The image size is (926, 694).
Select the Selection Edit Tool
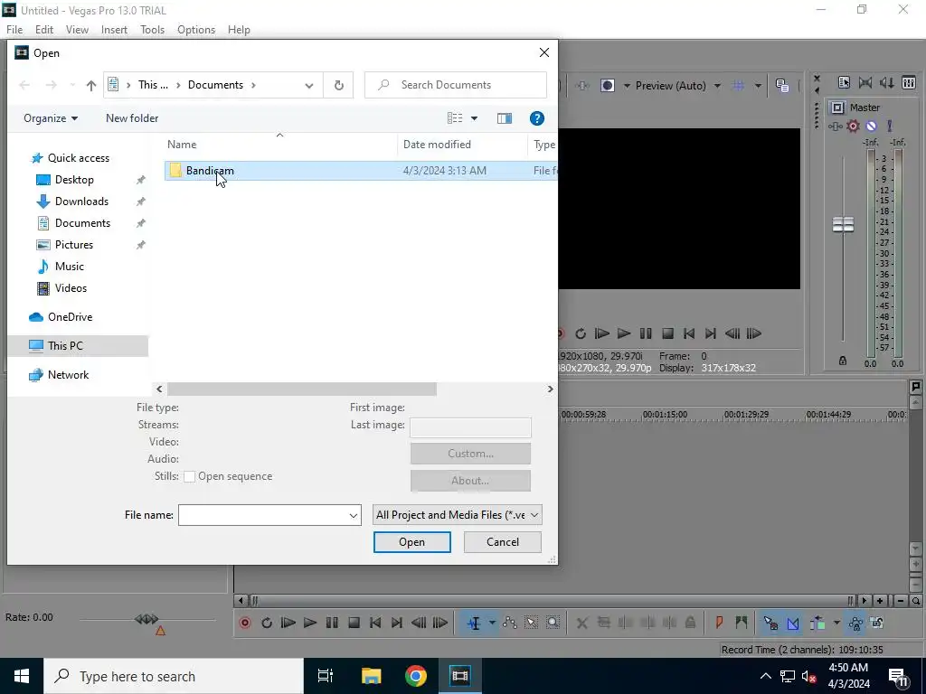(531, 623)
